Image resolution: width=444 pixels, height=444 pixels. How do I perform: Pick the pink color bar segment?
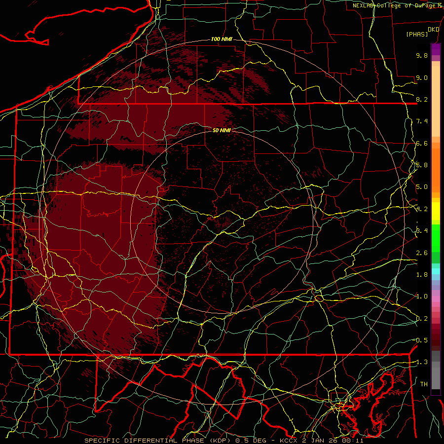(x=436, y=299)
